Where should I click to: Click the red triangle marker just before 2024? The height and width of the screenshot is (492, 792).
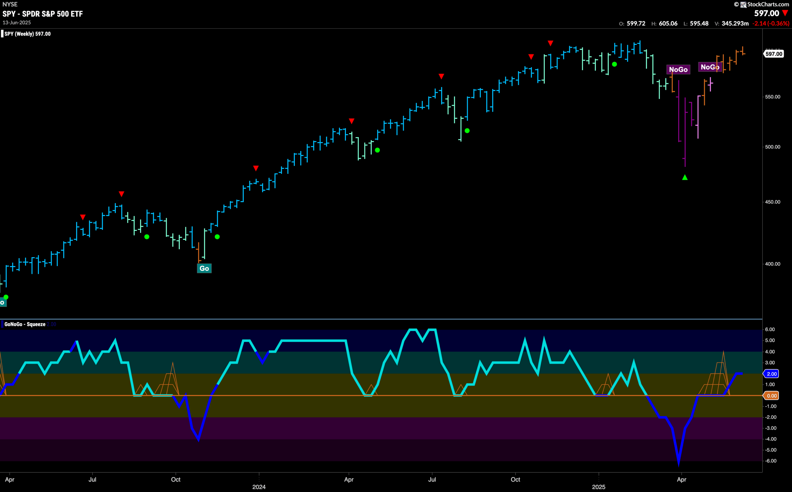(256, 168)
